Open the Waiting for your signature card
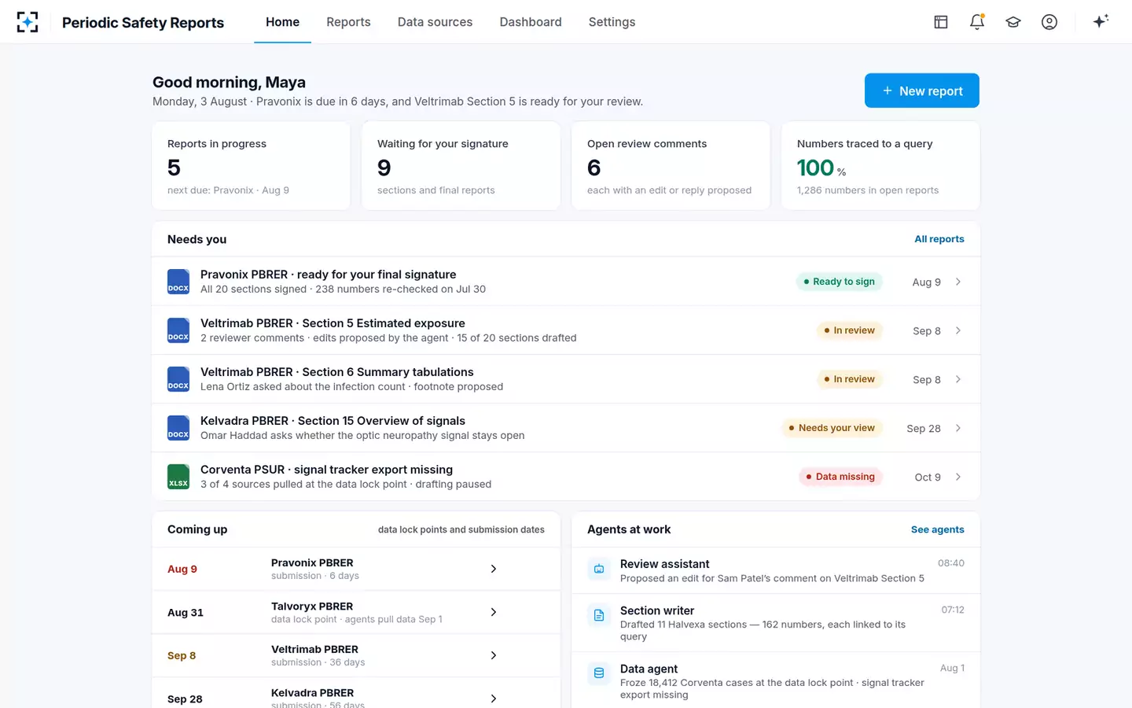The image size is (1132, 708). coord(461,165)
